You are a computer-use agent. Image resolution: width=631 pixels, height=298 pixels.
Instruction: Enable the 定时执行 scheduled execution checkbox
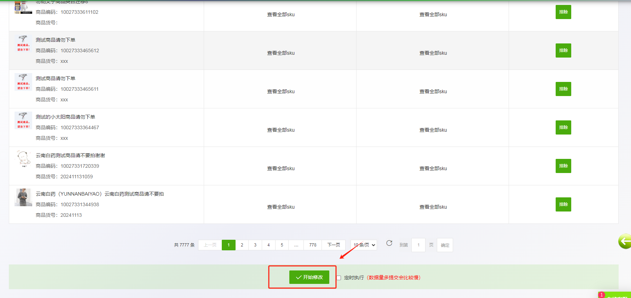tap(339, 278)
